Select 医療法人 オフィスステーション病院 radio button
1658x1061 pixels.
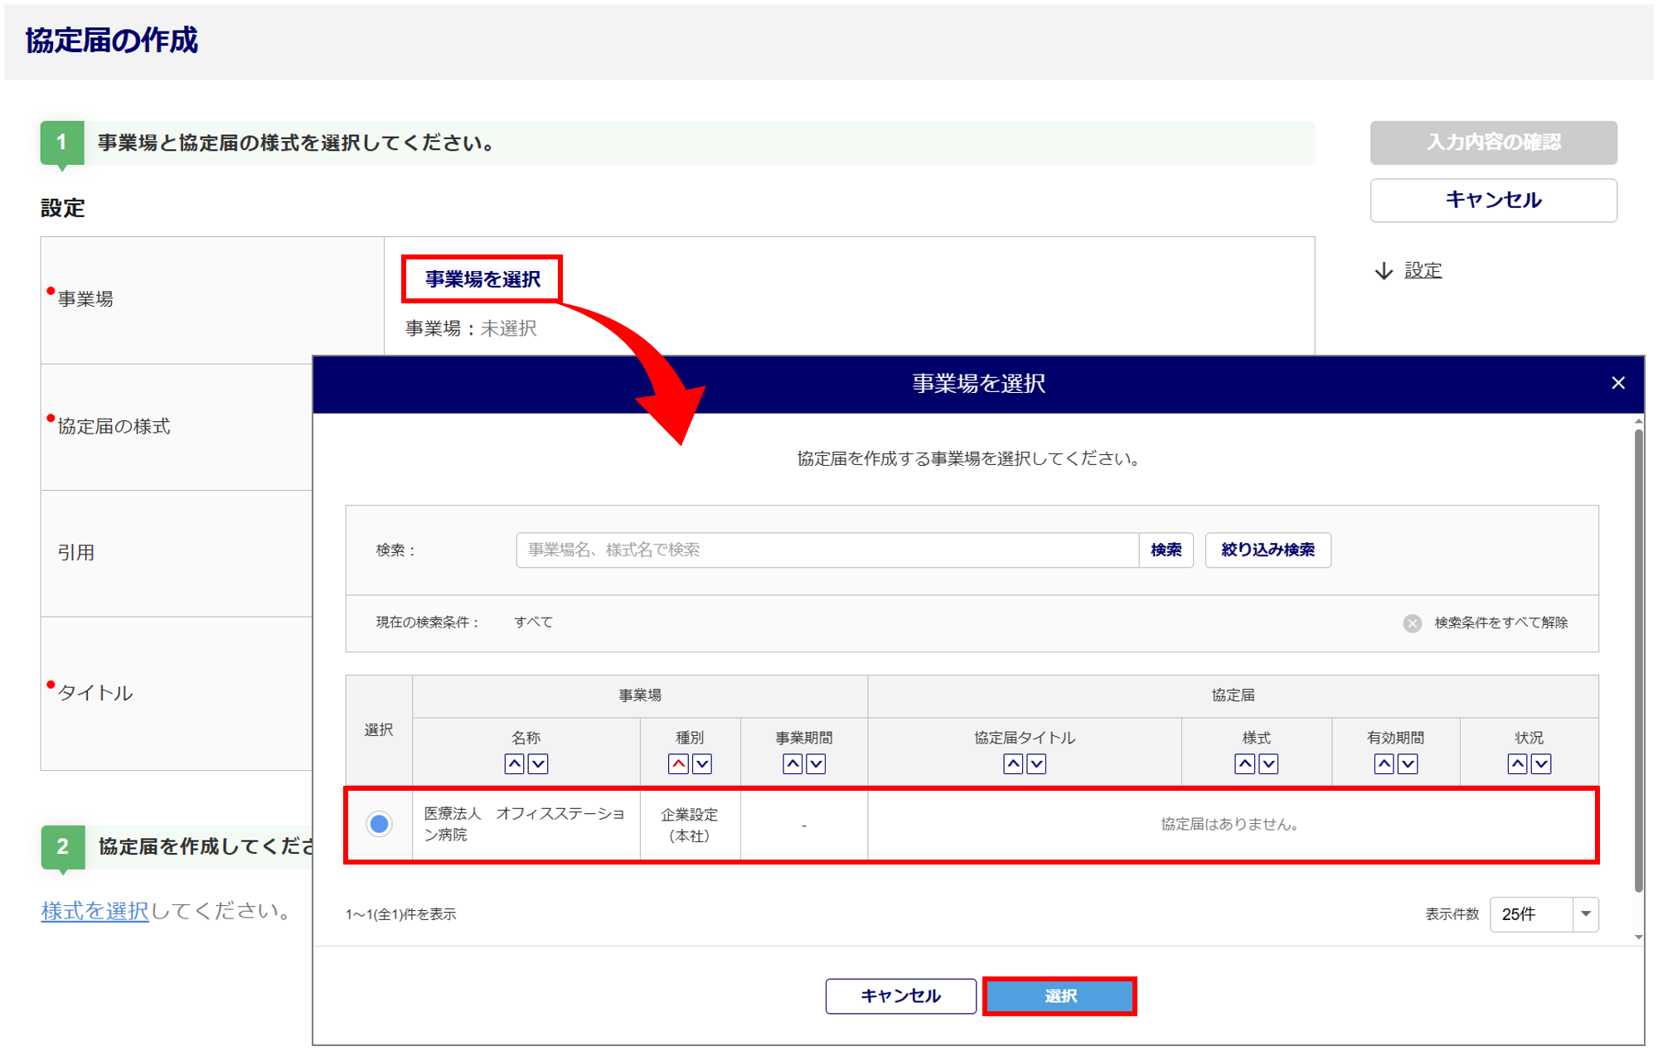tap(379, 824)
